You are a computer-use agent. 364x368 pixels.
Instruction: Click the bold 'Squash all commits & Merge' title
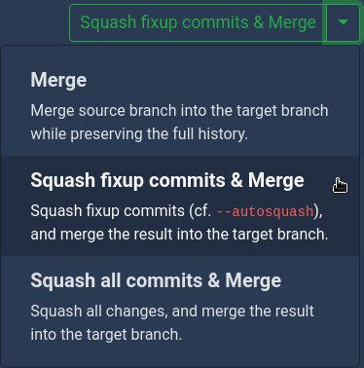pos(156,280)
